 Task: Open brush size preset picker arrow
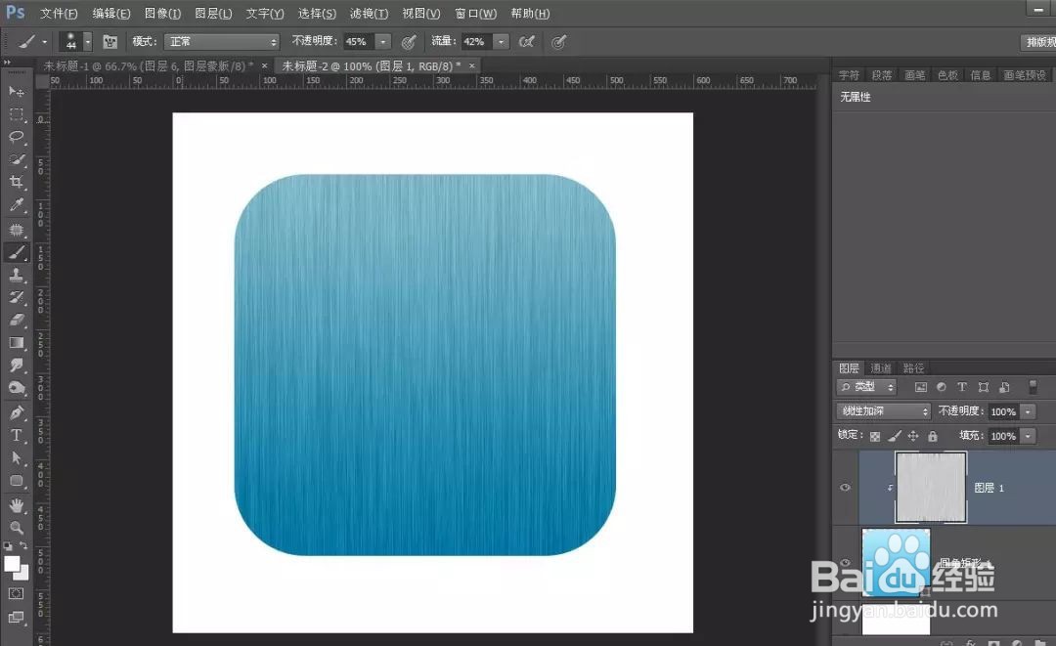tap(88, 42)
